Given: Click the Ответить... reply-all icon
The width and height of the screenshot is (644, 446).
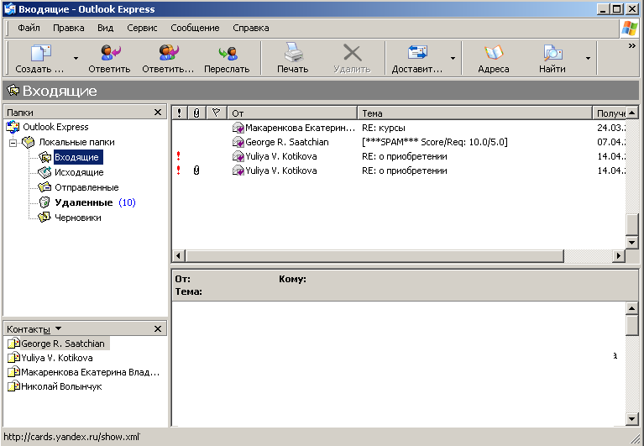Looking at the screenshot, I should [169, 53].
